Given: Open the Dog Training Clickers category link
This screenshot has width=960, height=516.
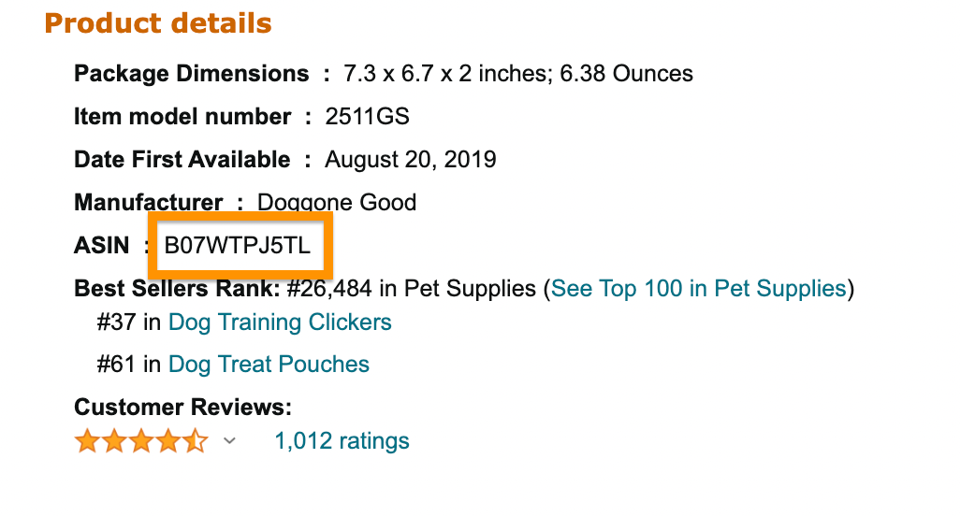Looking at the screenshot, I should (280, 322).
